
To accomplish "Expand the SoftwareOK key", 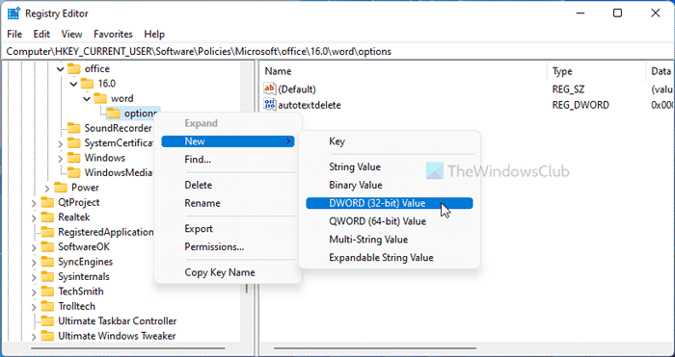I will (x=34, y=247).
